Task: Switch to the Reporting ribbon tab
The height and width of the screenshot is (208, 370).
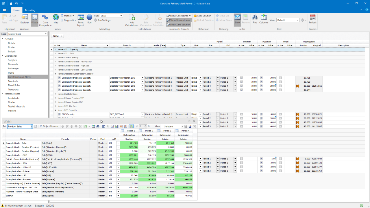Action: pos(30,10)
